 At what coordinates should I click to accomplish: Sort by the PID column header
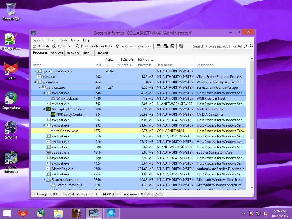tap(95, 65)
